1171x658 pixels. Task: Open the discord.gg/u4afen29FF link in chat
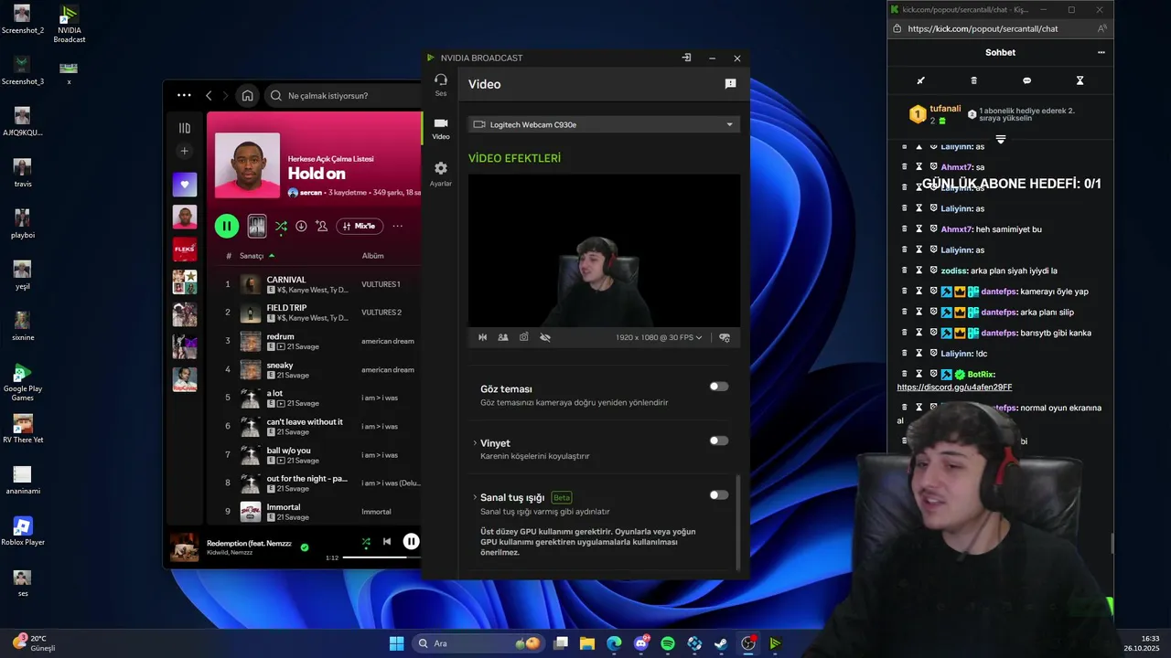coord(954,387)
